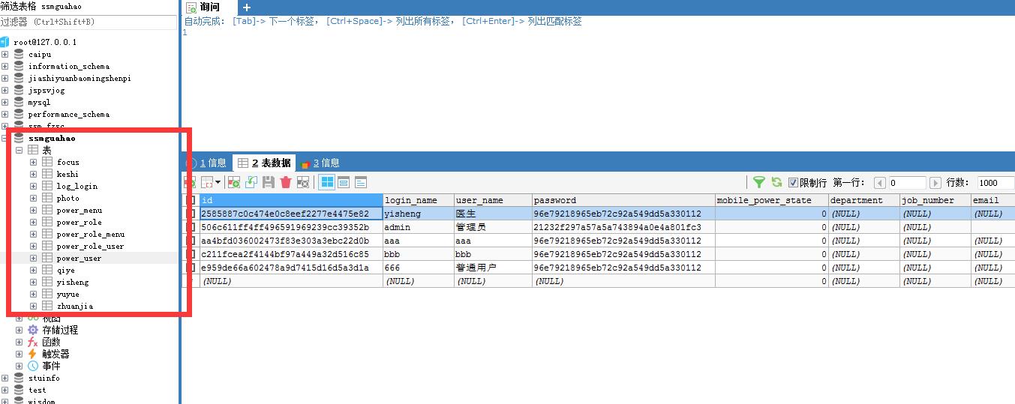Click the focus table icon
Image resolution: width=1015 pixels, height=404 pixels.
pyautogui.click(x=47, y=162)
